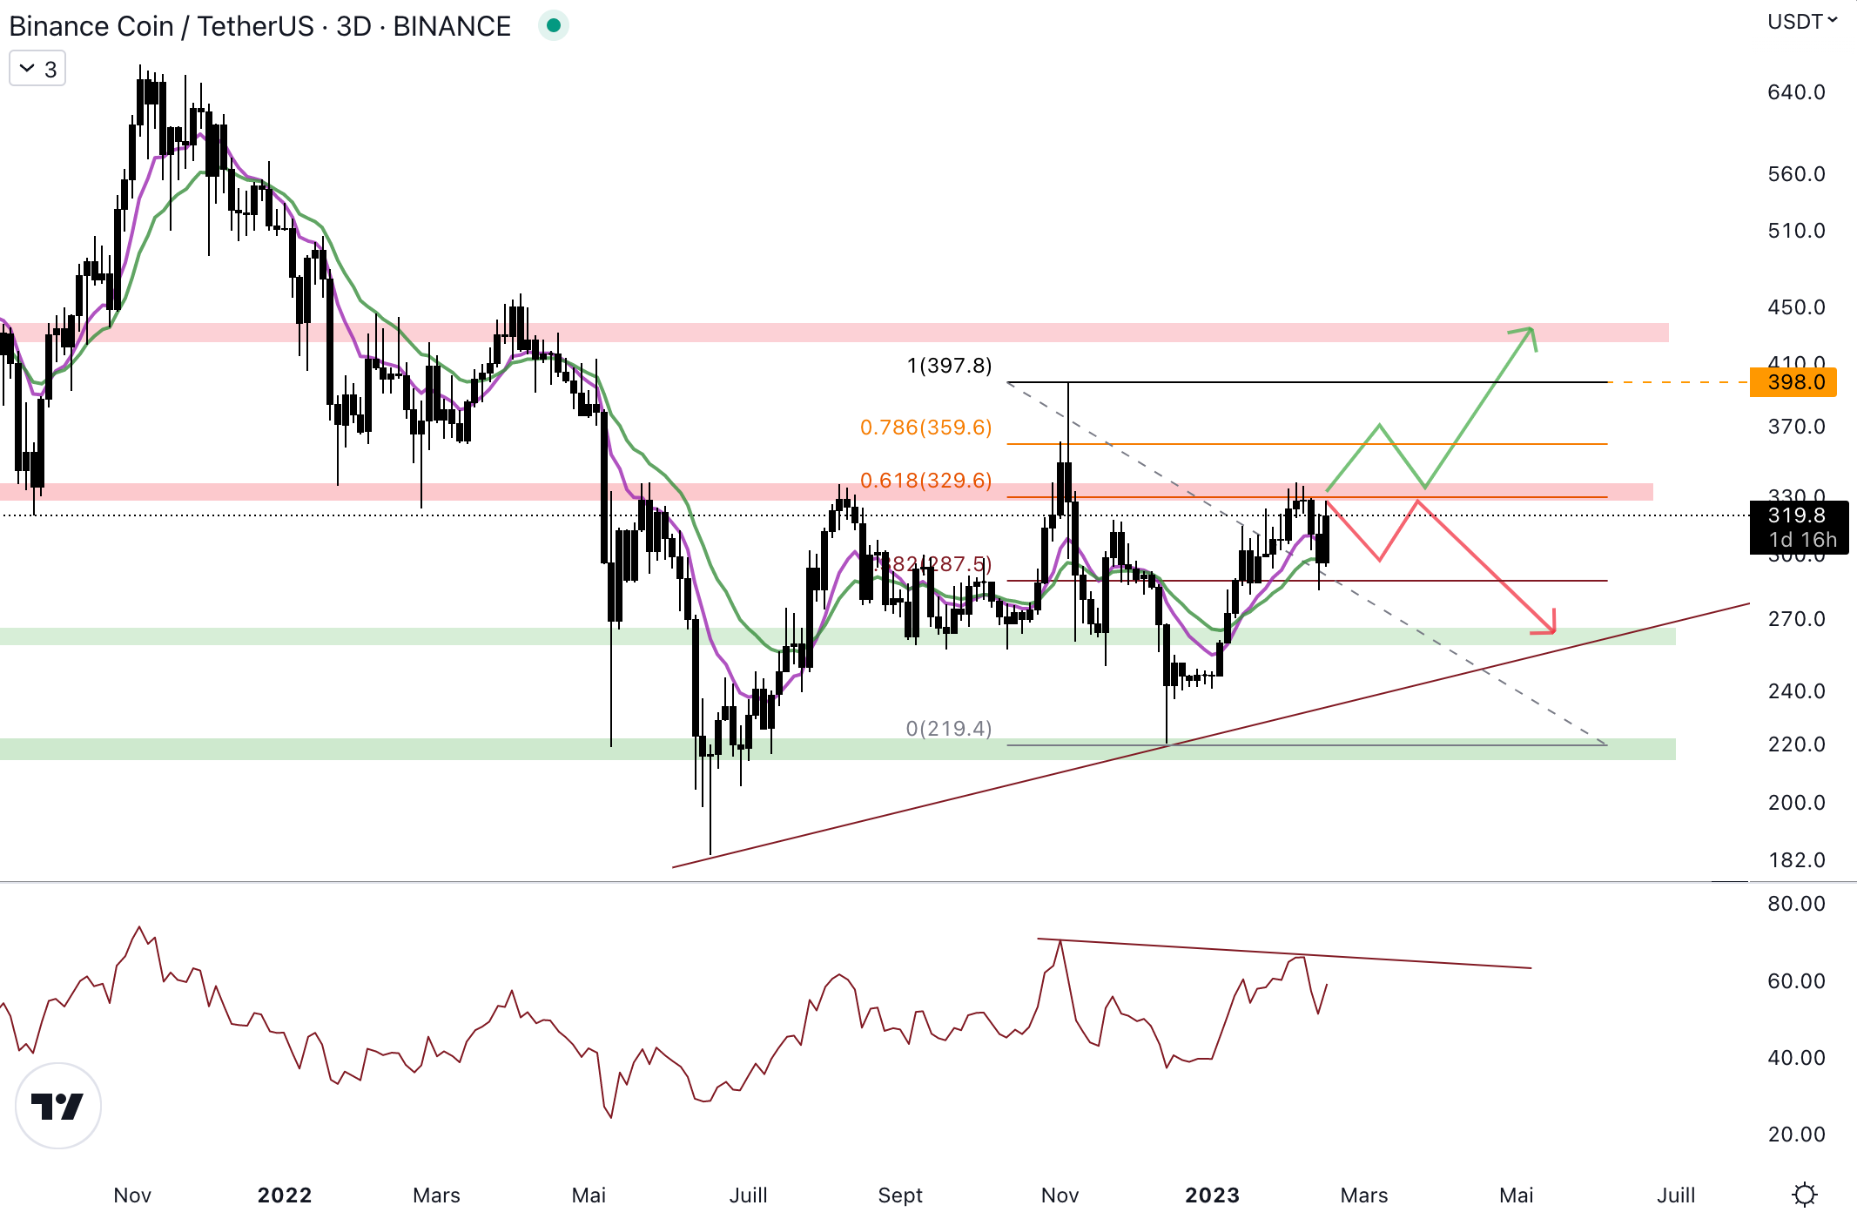Click the orange 398.0 price label
The height and width of the screenshot is (1212, 1857).
(1793, 382)
